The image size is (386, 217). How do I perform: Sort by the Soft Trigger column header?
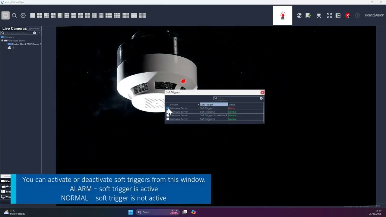click(x=214, y=105)
